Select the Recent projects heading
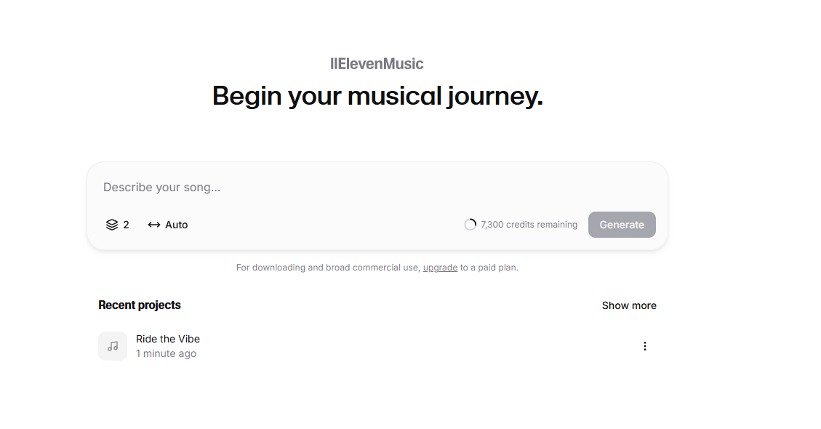Screen dimensions: 821x429 coord(140,305)
